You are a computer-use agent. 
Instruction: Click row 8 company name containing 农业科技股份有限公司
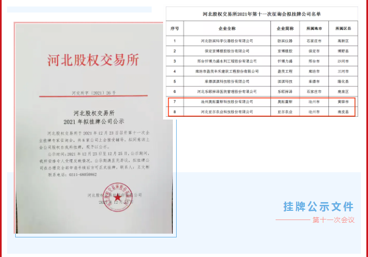pyautogui.click(x=227, y=112)
